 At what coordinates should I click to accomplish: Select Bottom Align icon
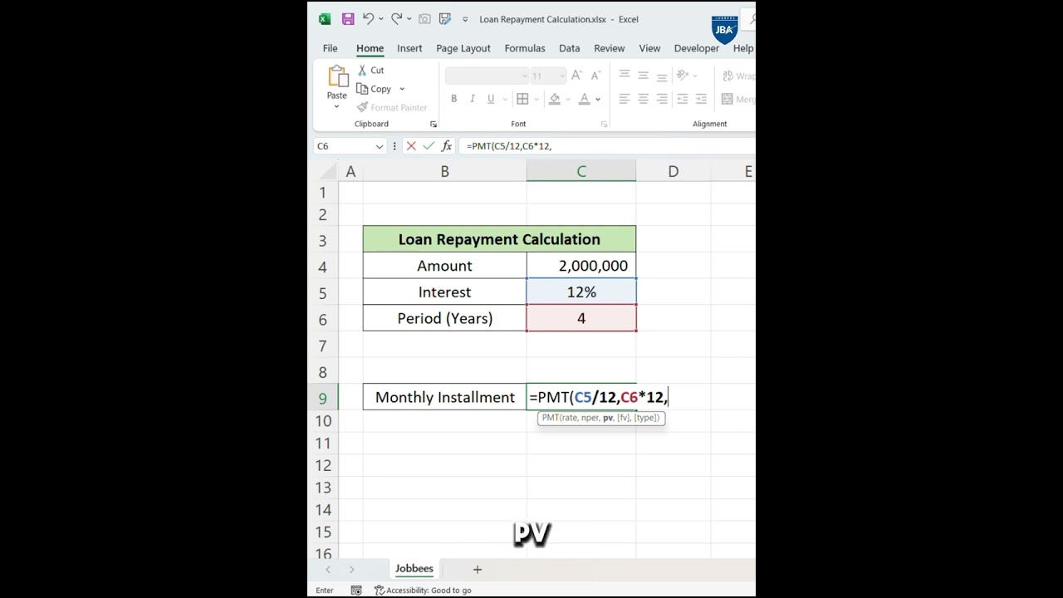[662, 76]
